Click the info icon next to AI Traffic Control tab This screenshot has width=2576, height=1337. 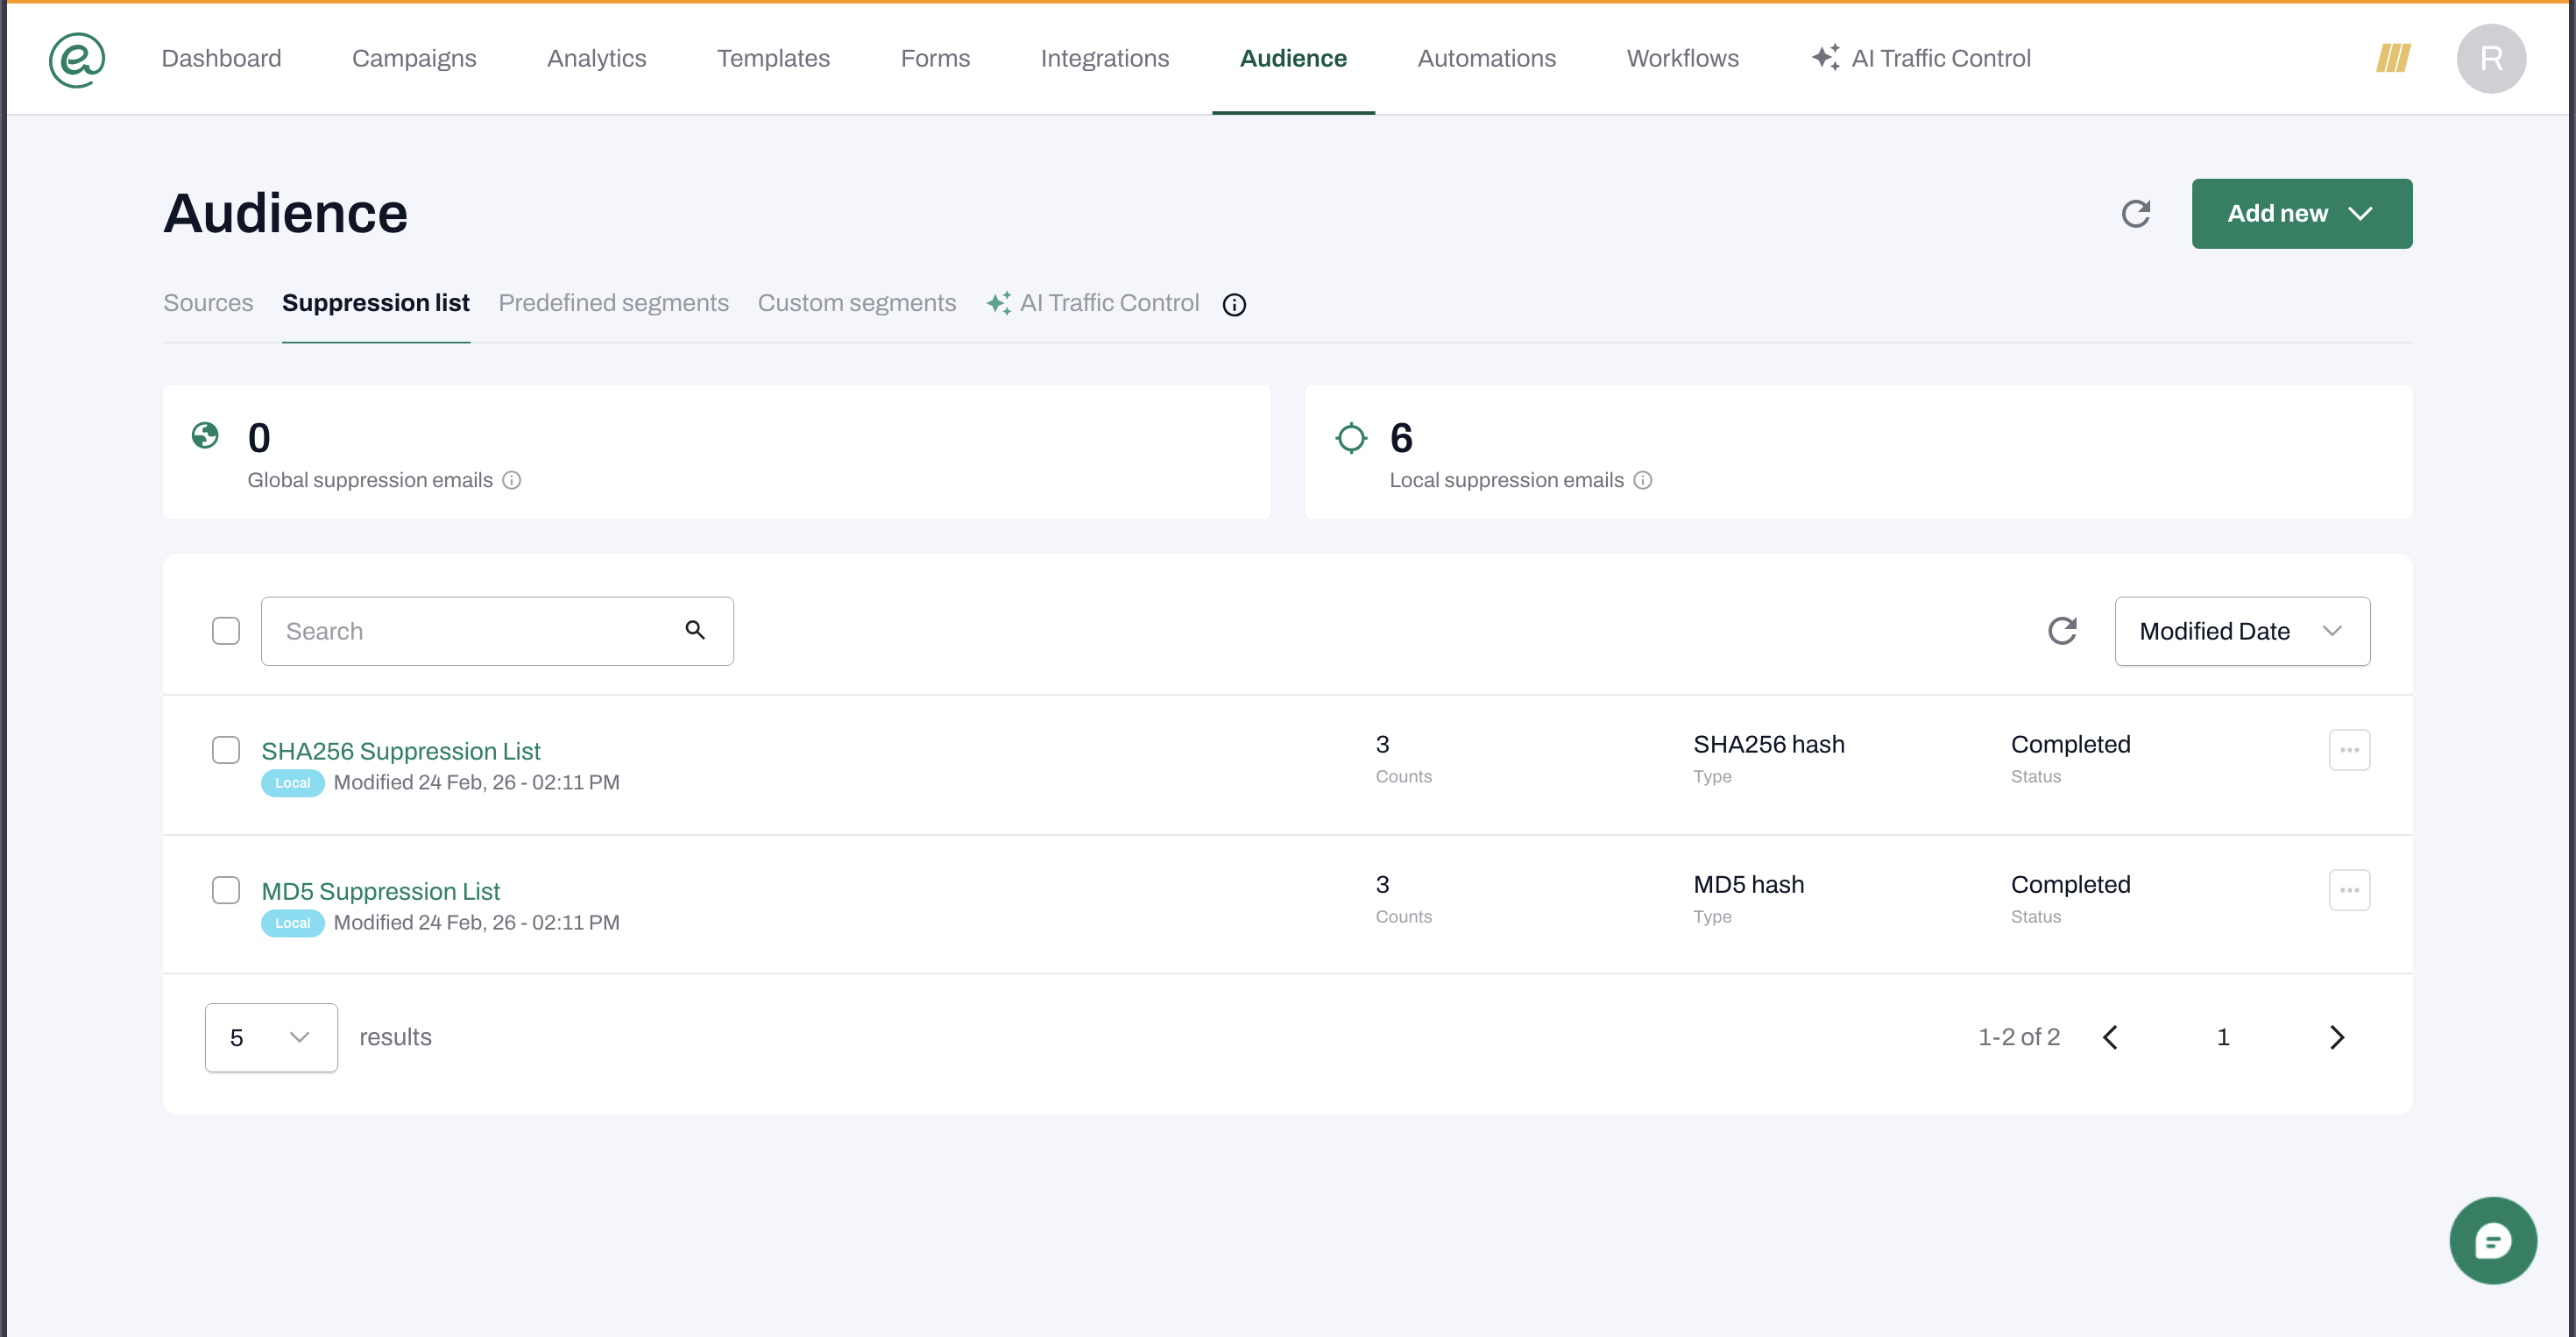click(1234, 305)
